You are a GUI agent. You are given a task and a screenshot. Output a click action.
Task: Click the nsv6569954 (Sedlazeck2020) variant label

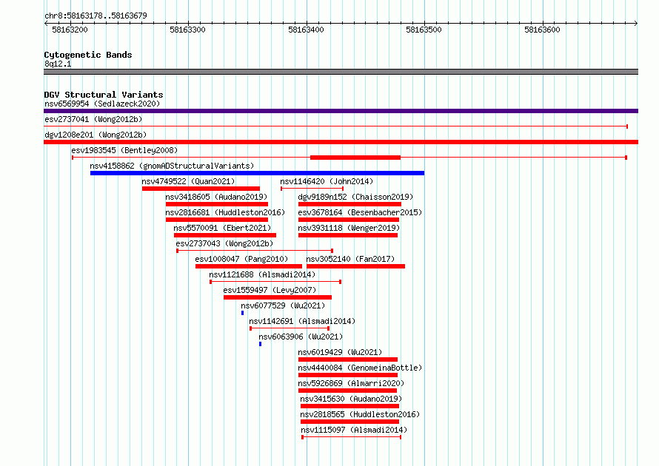[x=102, y=104]
